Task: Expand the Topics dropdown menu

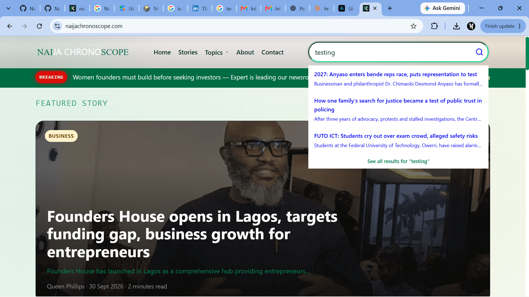Action: 217,53
